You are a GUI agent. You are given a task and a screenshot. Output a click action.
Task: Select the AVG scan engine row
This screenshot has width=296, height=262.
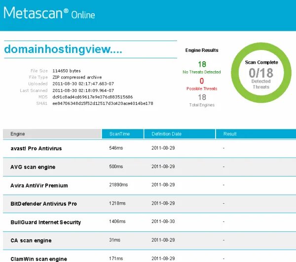(149, 167)
